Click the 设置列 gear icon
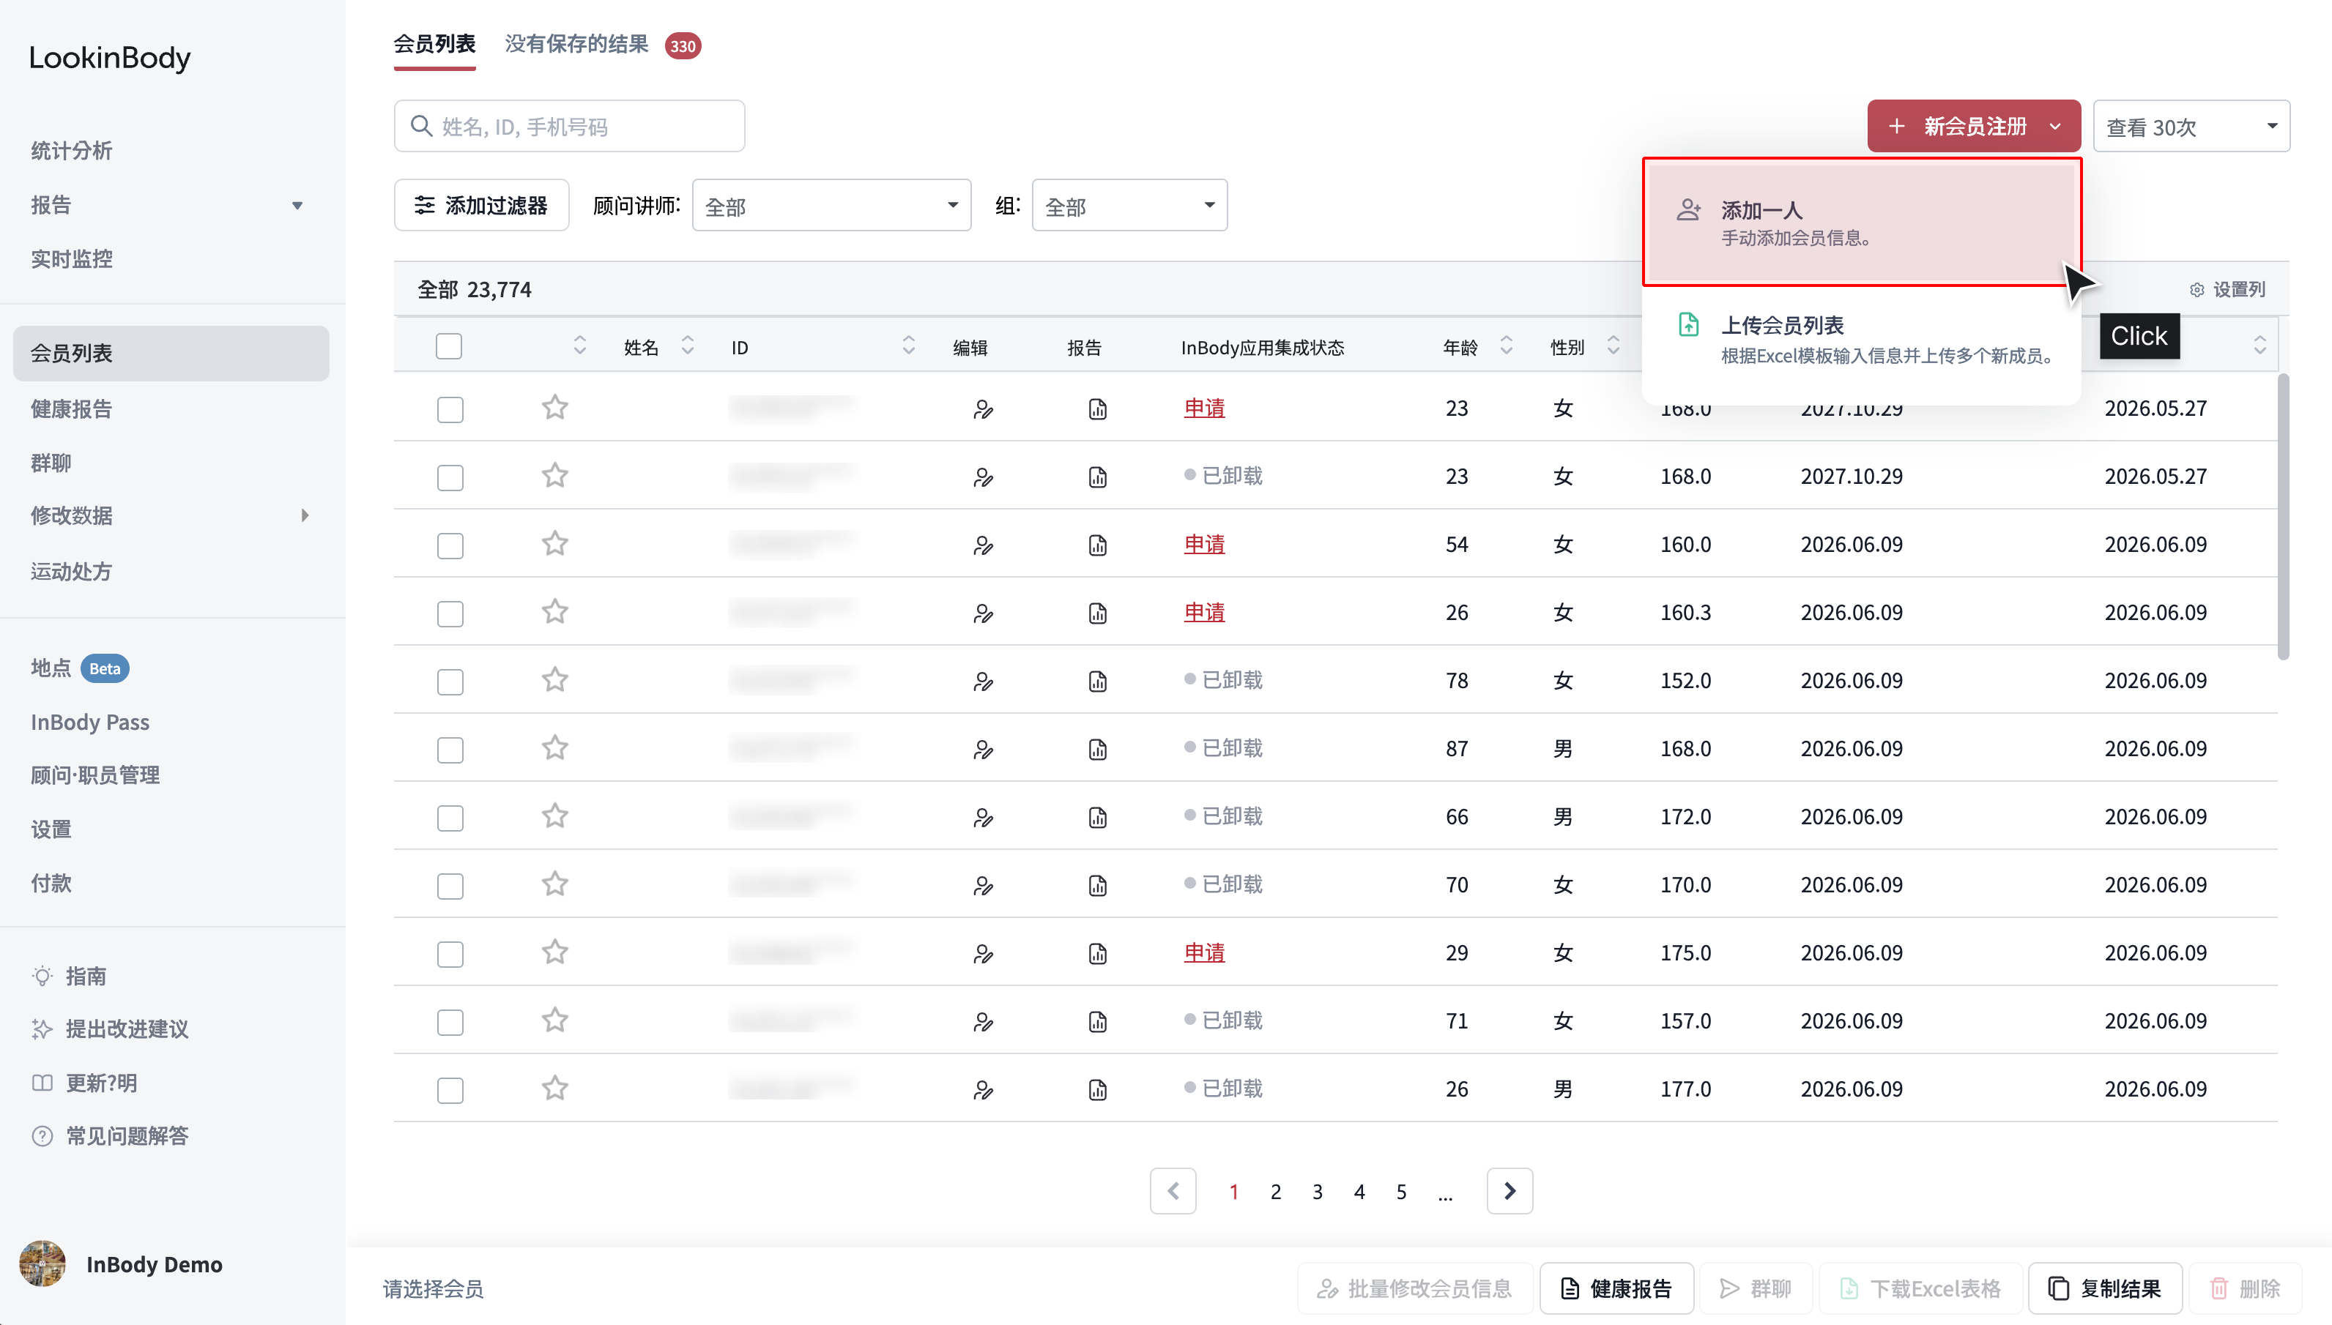 click(x=2197, y=289)
